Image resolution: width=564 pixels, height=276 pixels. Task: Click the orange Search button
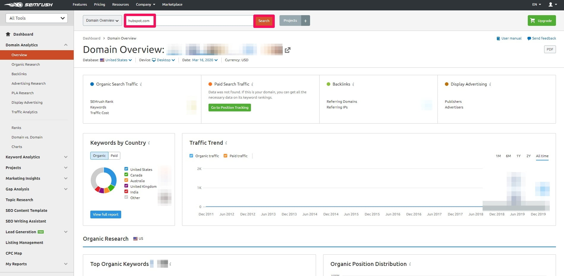coord(264,21)
